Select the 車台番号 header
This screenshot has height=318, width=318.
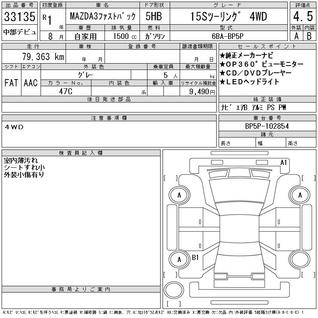pos(267,118)
